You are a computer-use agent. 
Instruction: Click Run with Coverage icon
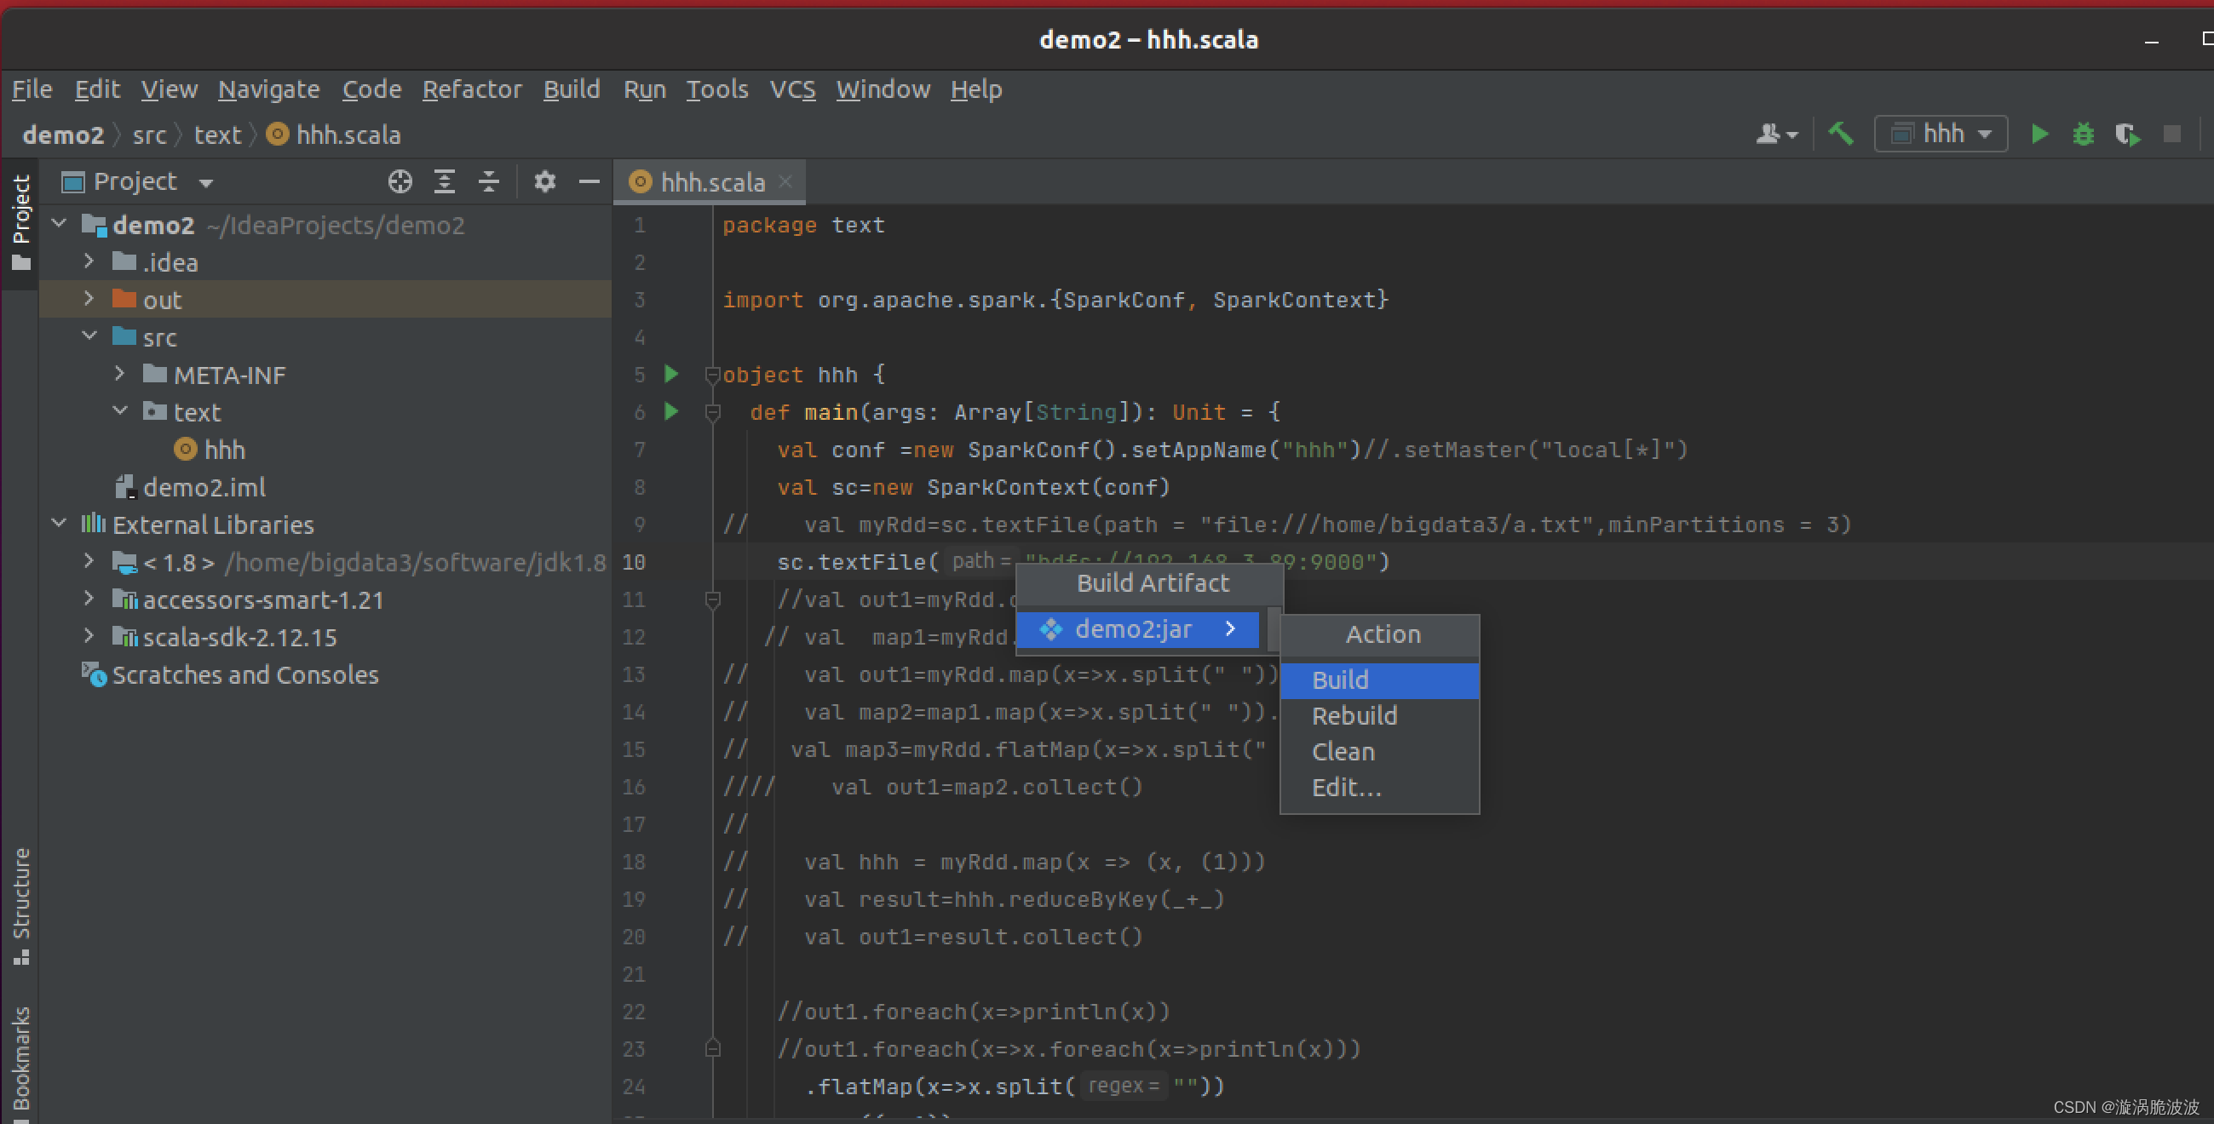click(2126, 134)
